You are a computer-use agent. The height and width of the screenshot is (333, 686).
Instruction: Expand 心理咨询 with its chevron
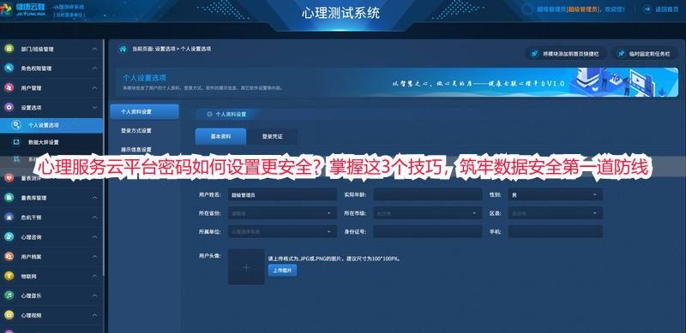[x=94, y=237]
